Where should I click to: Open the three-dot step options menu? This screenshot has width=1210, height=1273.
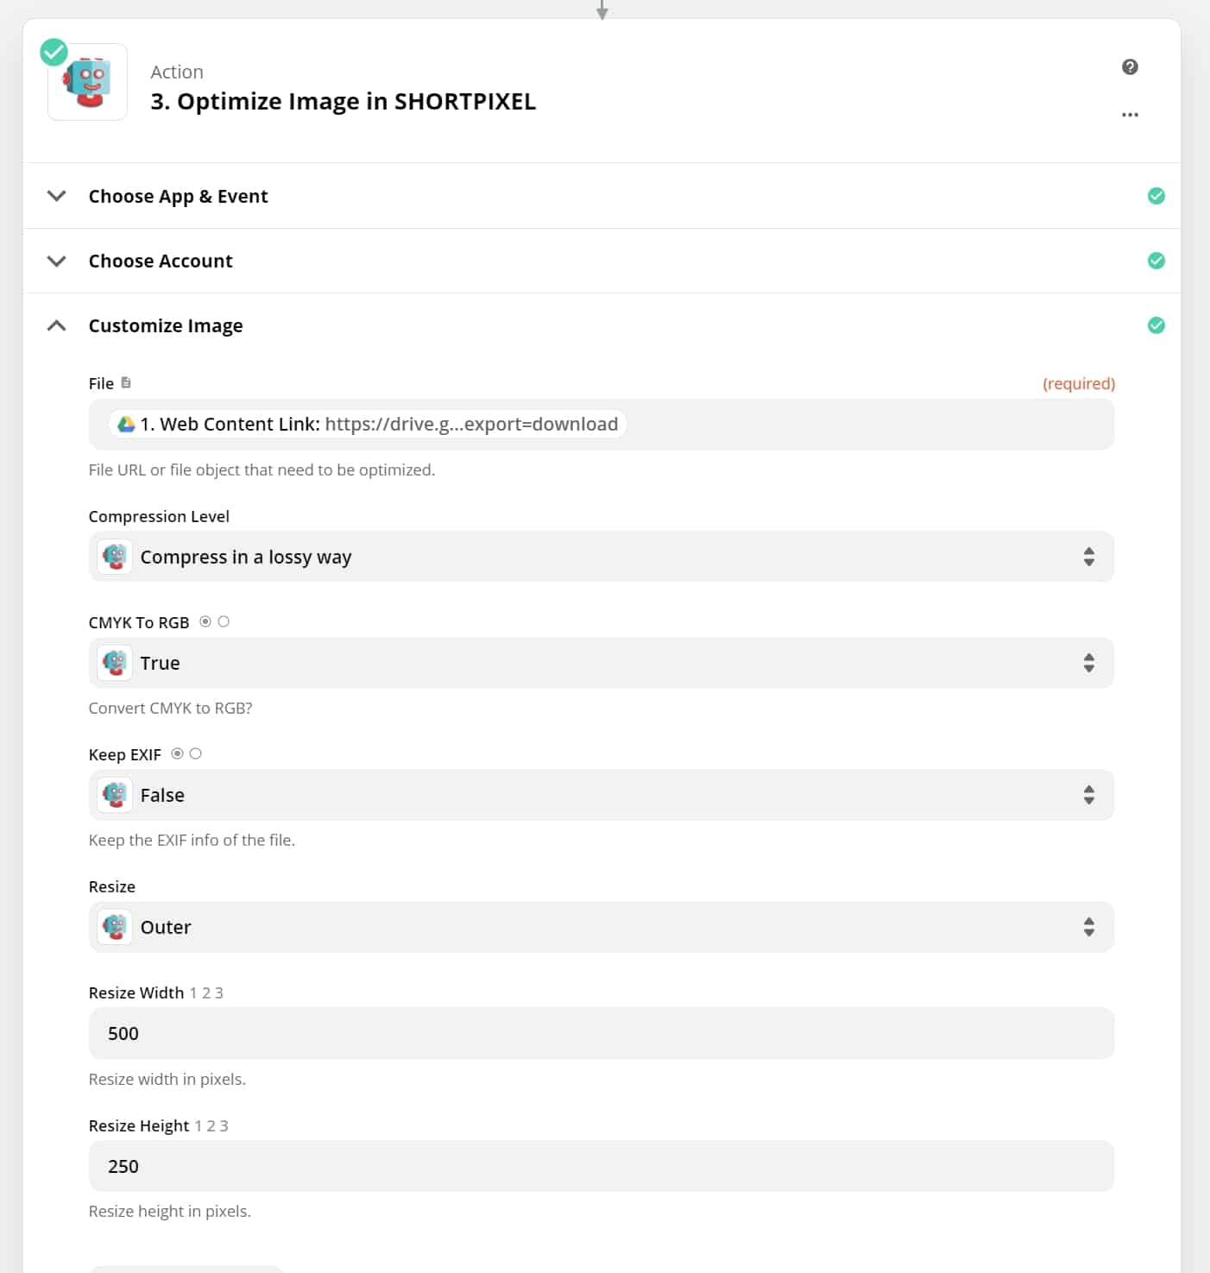point(1130,115)
